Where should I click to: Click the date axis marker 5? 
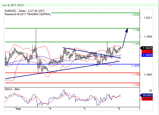(x=85, y=109)
